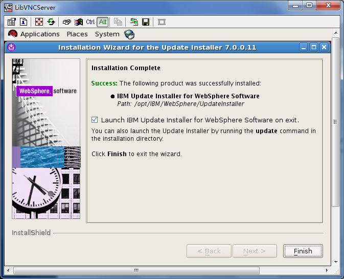Click the scroll down arrow

pos(336,262)
